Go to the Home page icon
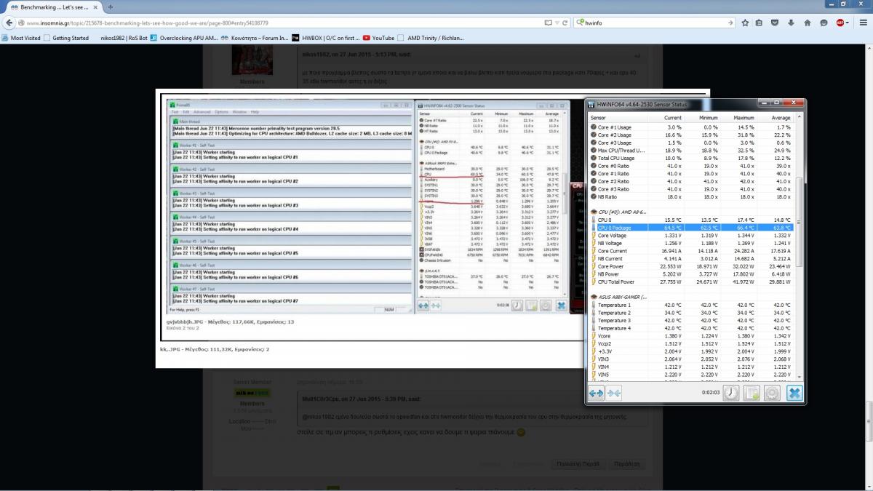Image resolution: width=873 pixels, height=491 pixels. tap(809, 23)
